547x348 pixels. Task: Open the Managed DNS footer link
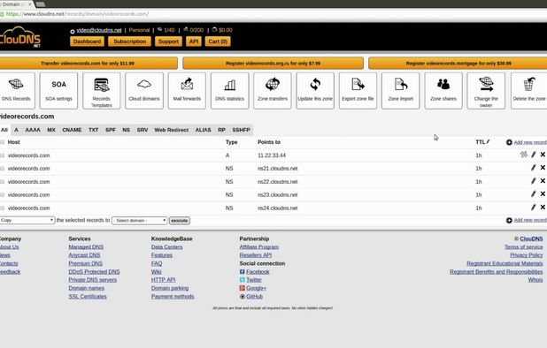[86, 246]
